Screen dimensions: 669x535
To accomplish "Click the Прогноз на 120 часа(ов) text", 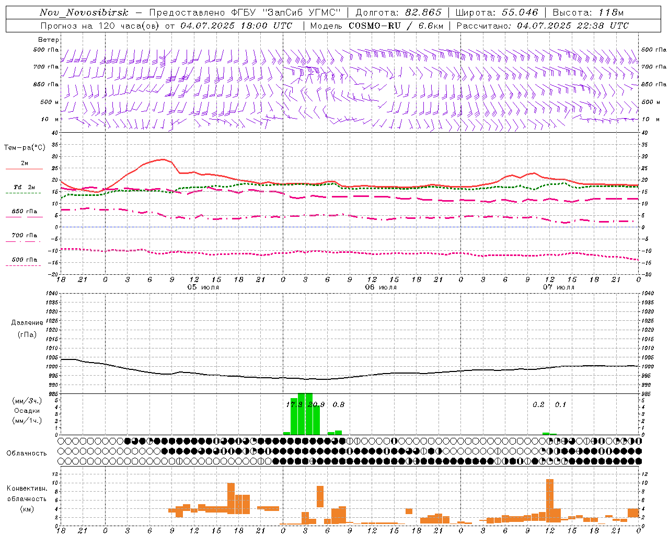I will pos(101,26).
